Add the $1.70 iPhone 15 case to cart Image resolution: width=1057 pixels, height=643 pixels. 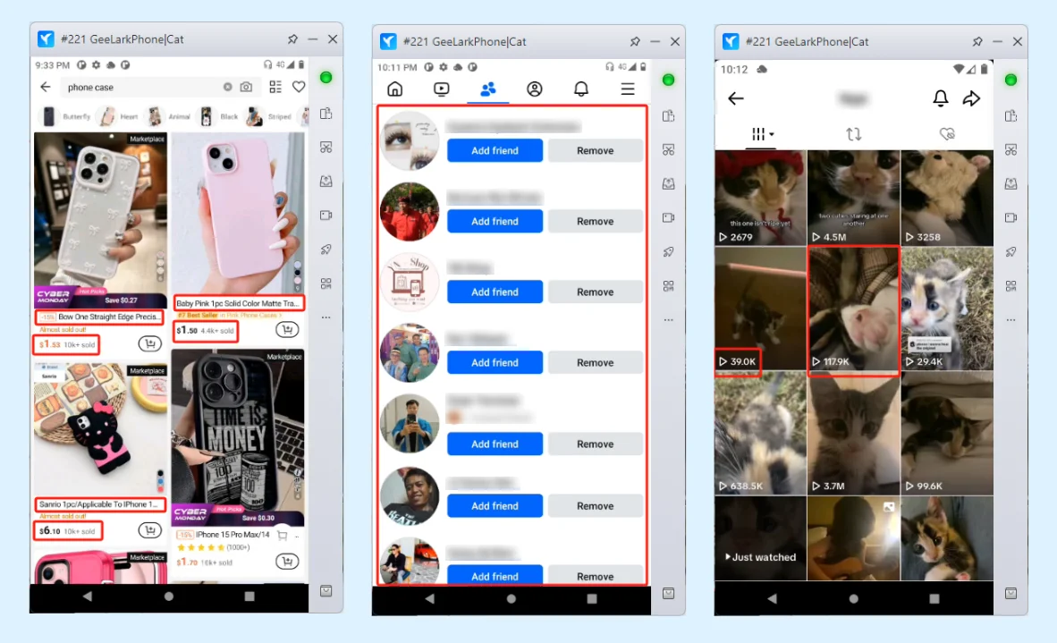coord(288,561)
